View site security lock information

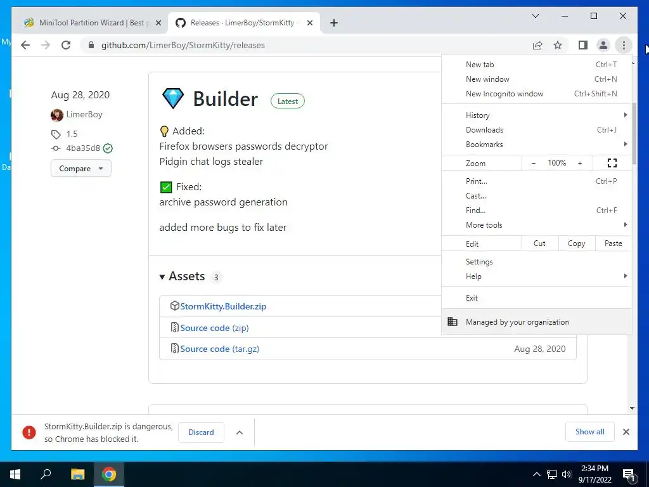[91, 45]
